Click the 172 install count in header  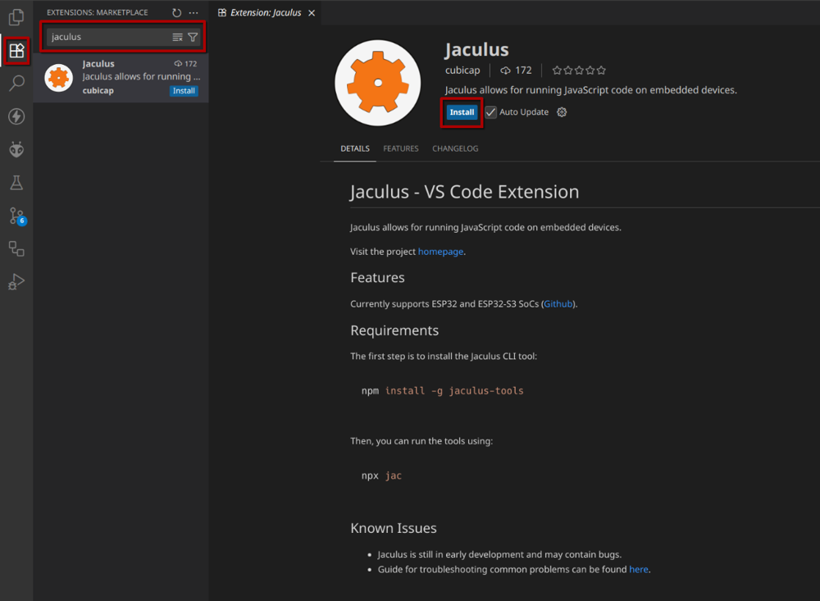click(x=516, y=70)
